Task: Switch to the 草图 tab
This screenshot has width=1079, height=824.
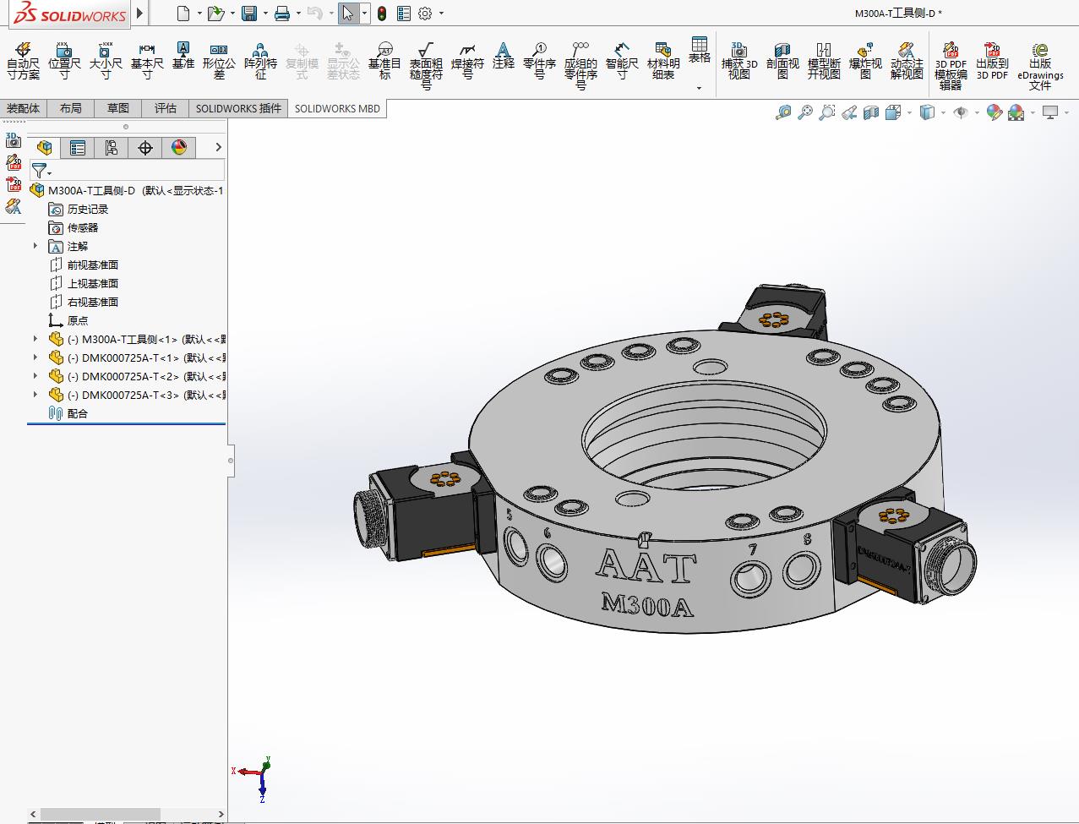Action: (x=118, y=108)
